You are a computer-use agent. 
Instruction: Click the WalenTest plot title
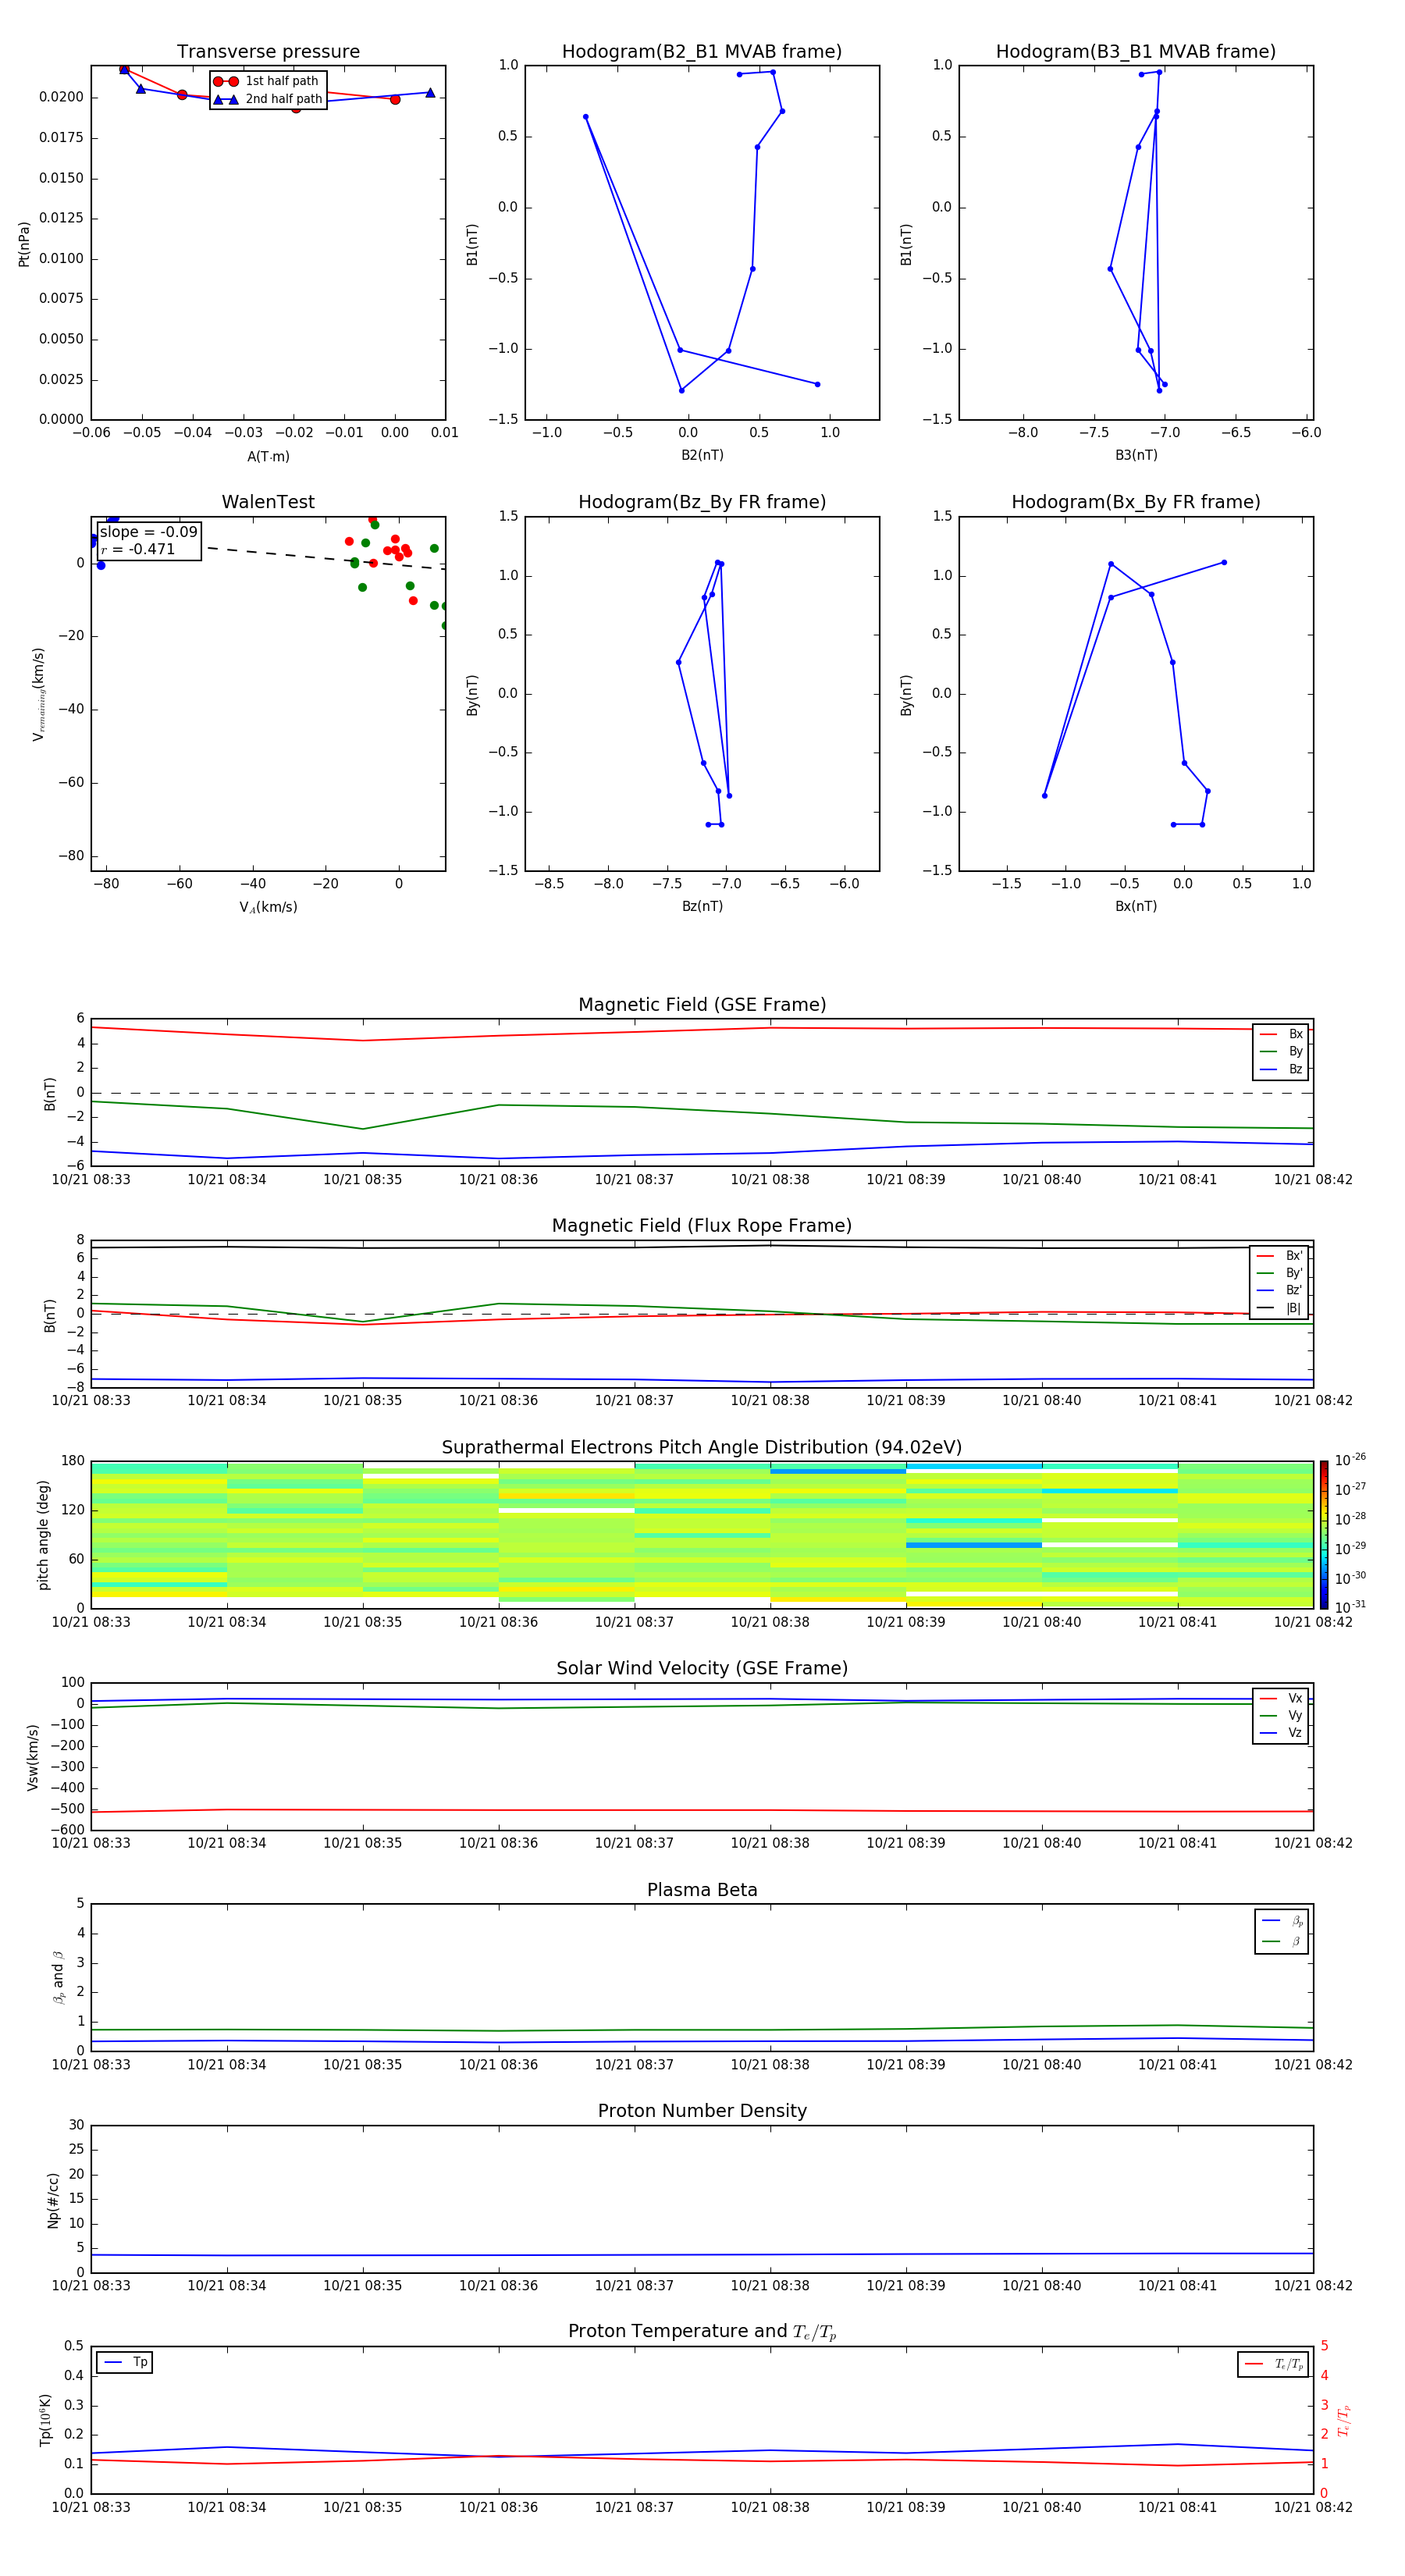(268, 502)
